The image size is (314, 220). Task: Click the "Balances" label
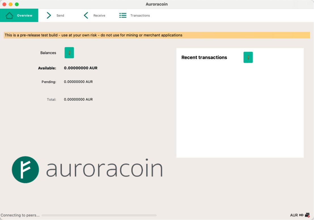[48, 53]
